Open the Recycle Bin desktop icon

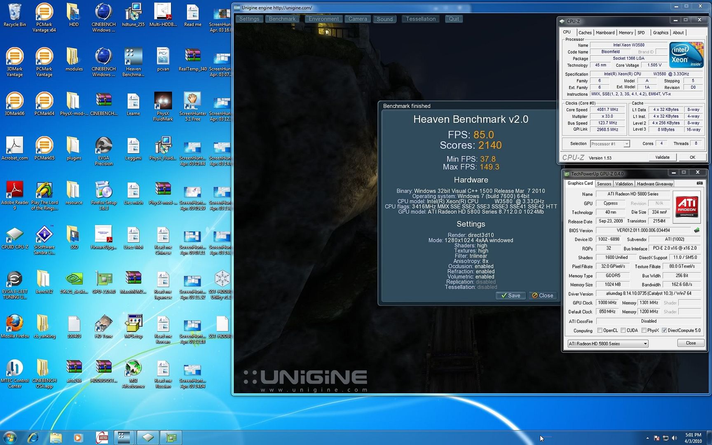(x=14, y=16)
